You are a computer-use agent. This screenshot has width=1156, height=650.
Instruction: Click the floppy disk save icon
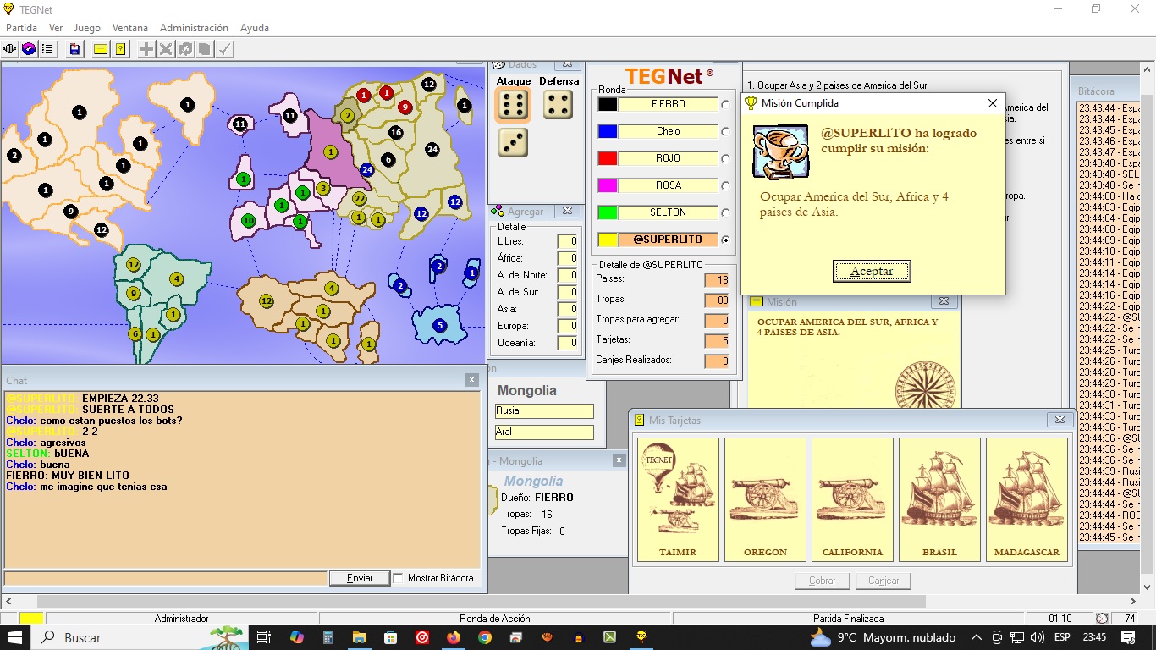(x=75, y=49)
